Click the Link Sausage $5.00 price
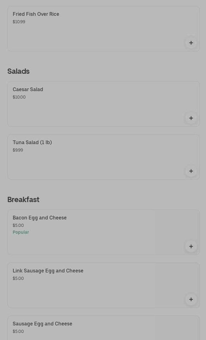 click(18, 278)
